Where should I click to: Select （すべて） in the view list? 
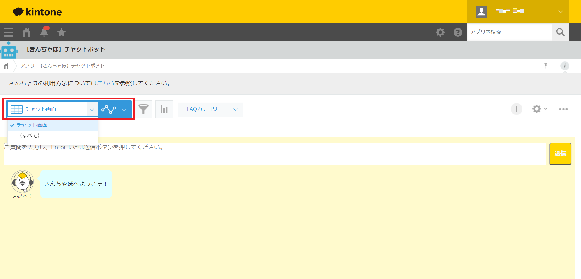point(30,136)
